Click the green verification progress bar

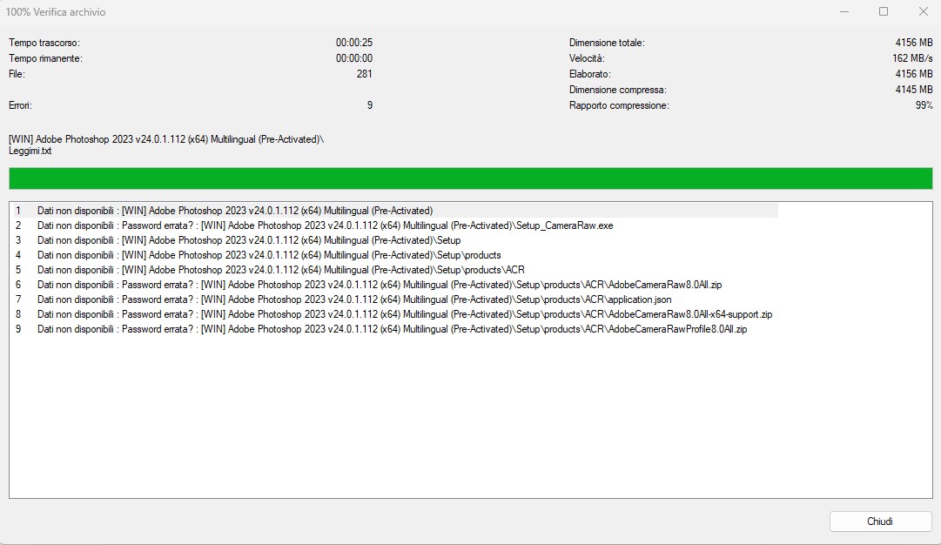[x=470, y=178]
